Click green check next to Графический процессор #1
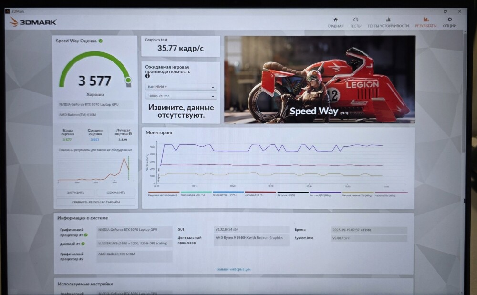The width and height of the screenshot is (477, 295). coord(86,235)
